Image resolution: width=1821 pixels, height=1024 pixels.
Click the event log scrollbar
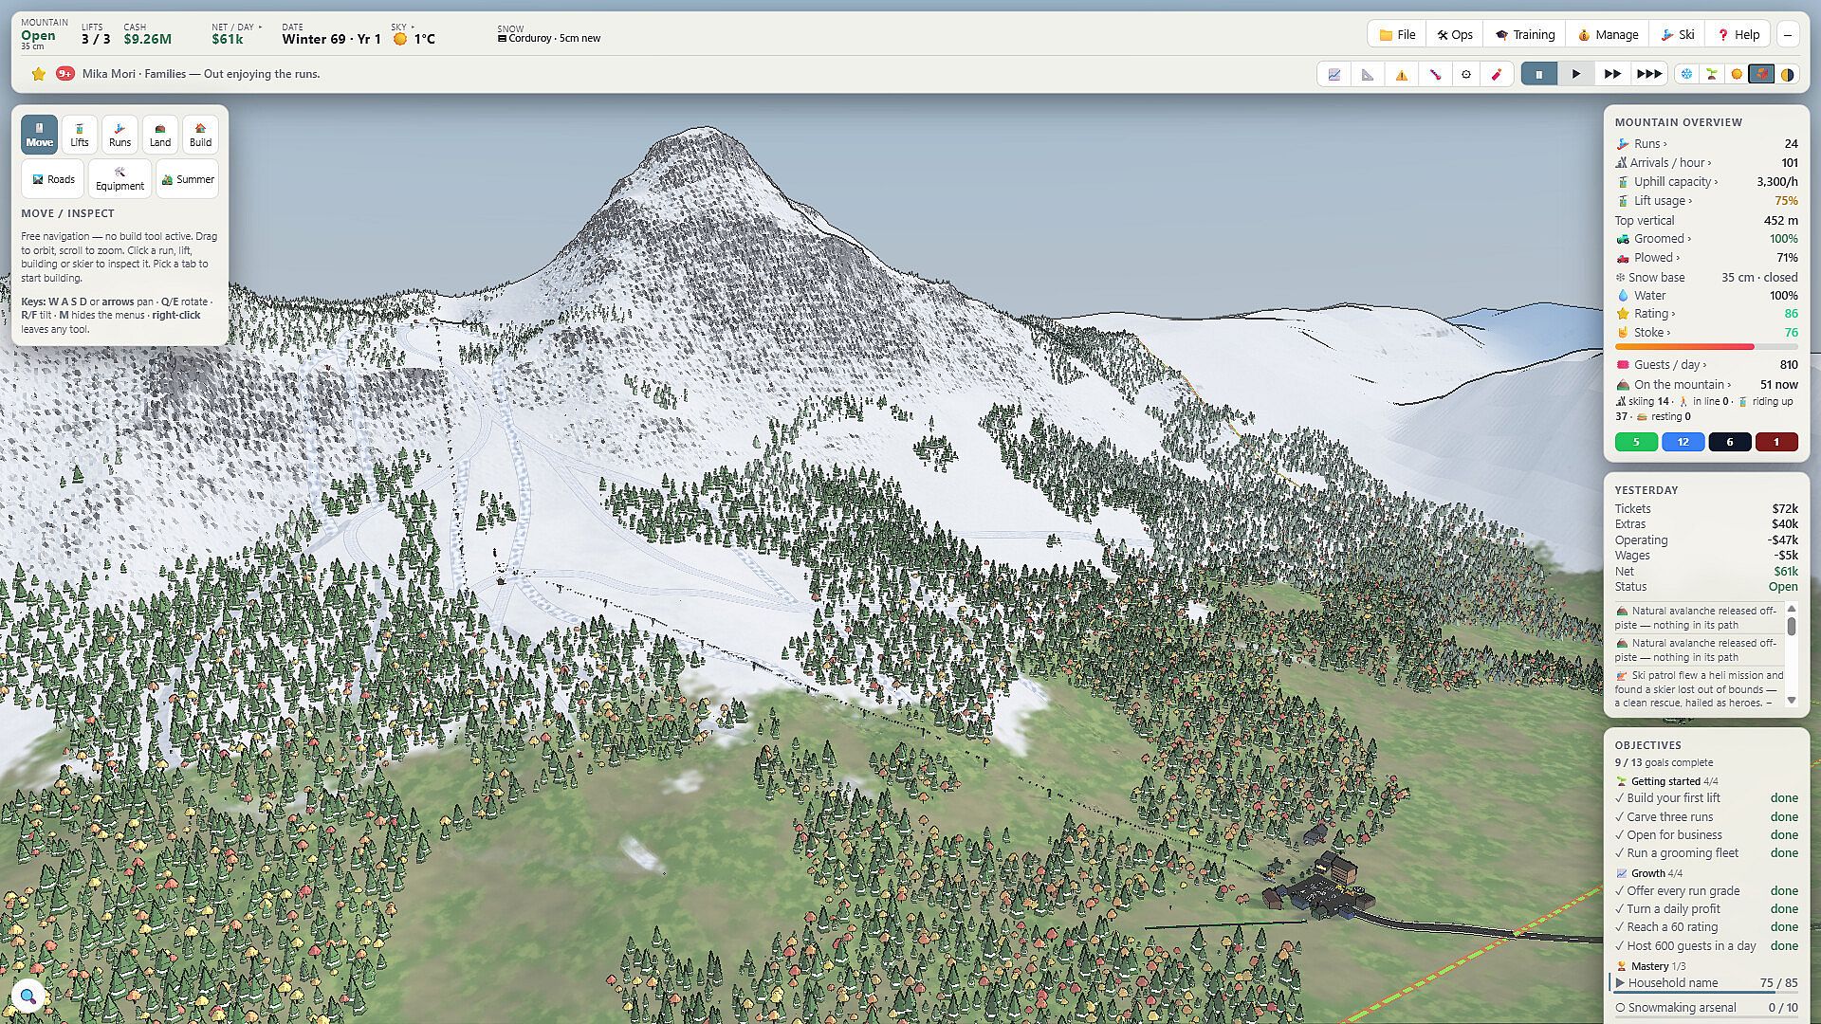coord(1792,655)
